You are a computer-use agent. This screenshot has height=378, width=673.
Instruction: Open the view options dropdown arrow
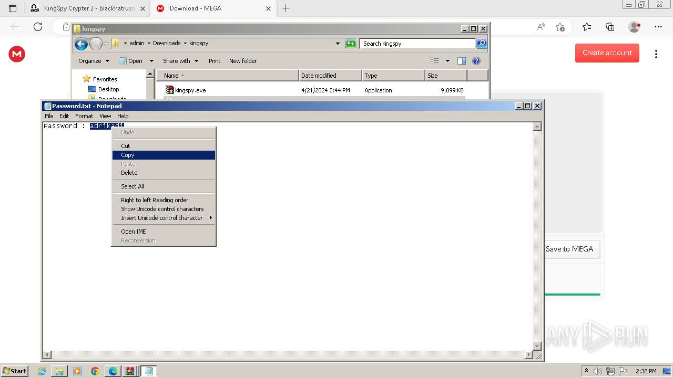[447, 61]
